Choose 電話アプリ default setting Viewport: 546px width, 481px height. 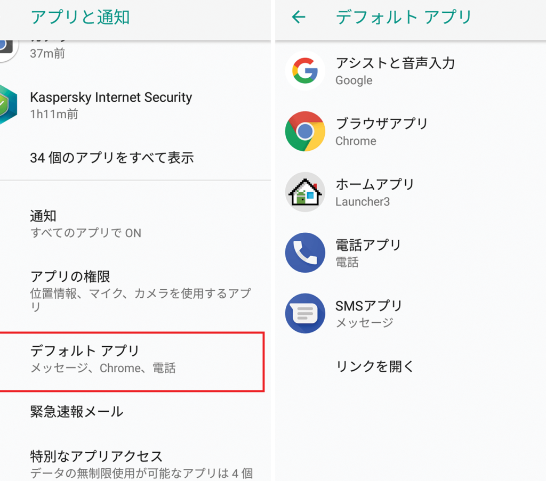[368, 253]
